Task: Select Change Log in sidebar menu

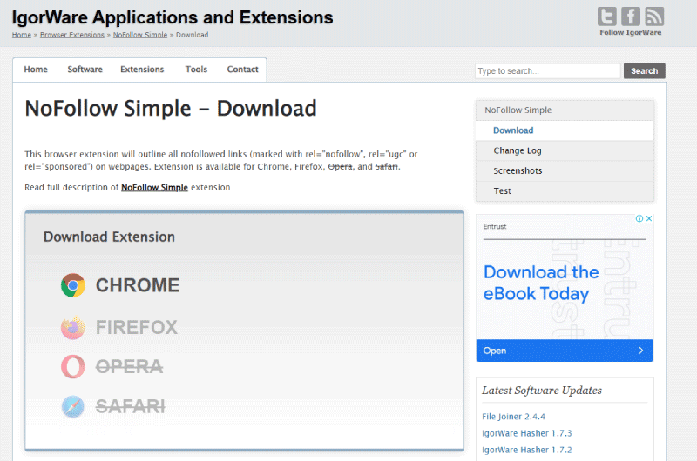Action: tap(565, 150)
